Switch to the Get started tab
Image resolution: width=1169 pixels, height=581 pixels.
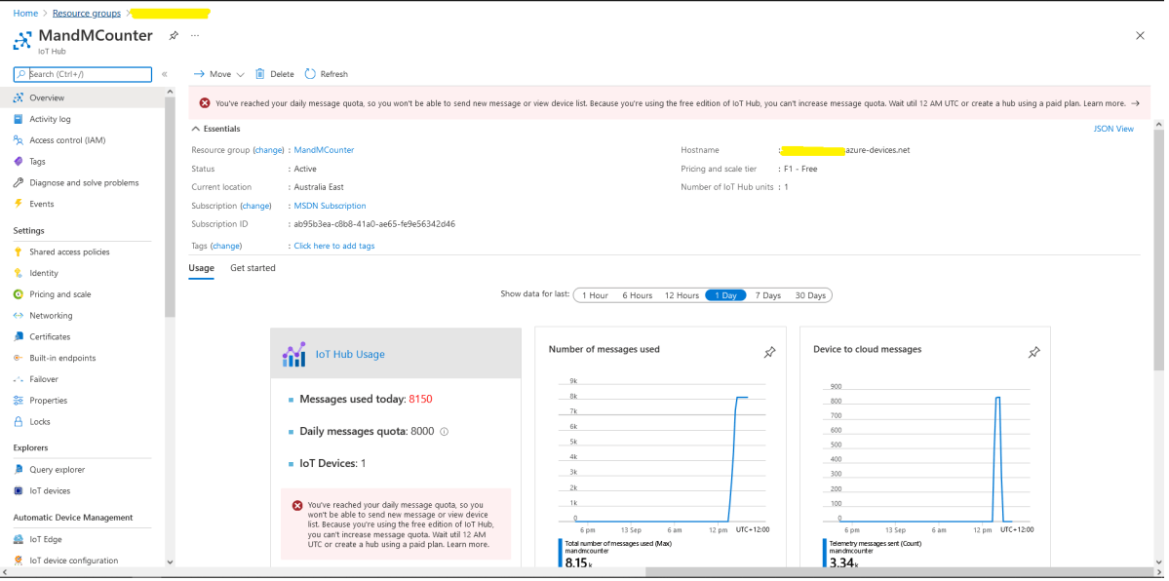(x=252, y=267)
